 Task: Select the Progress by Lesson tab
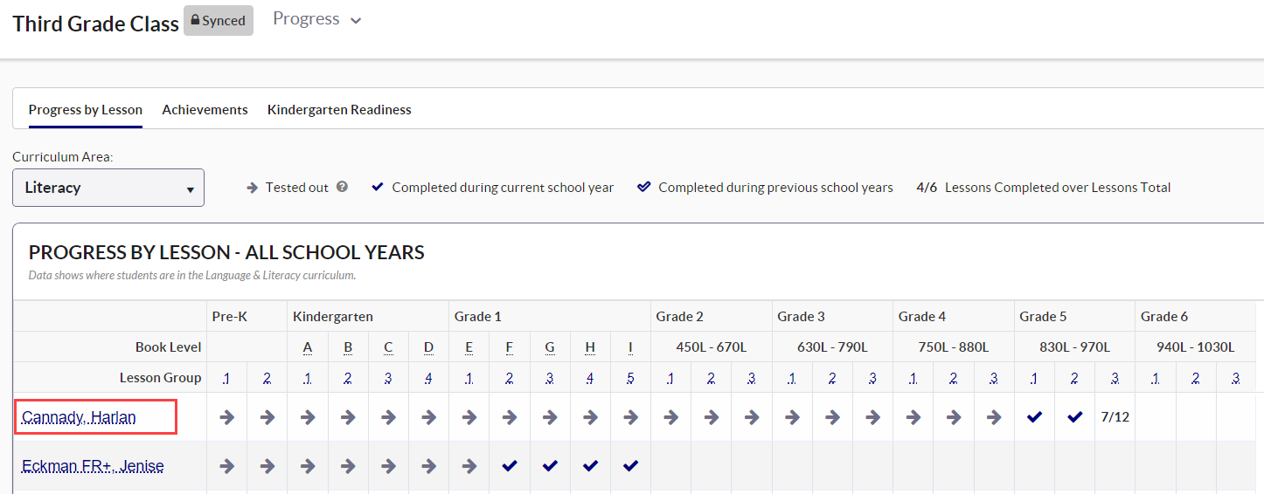point(86,110)
